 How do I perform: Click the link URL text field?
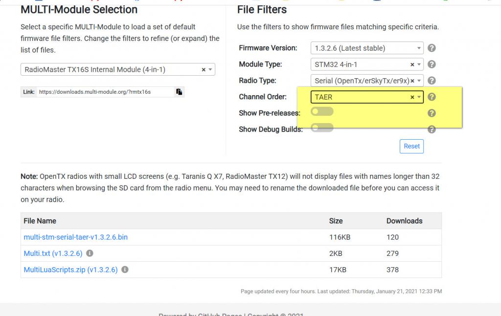coord(106,92)
